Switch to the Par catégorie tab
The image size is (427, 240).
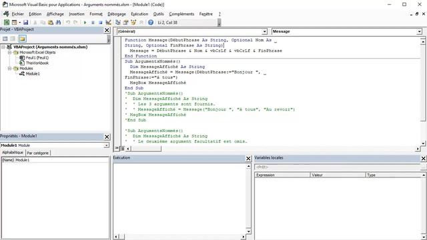(38, 153)
